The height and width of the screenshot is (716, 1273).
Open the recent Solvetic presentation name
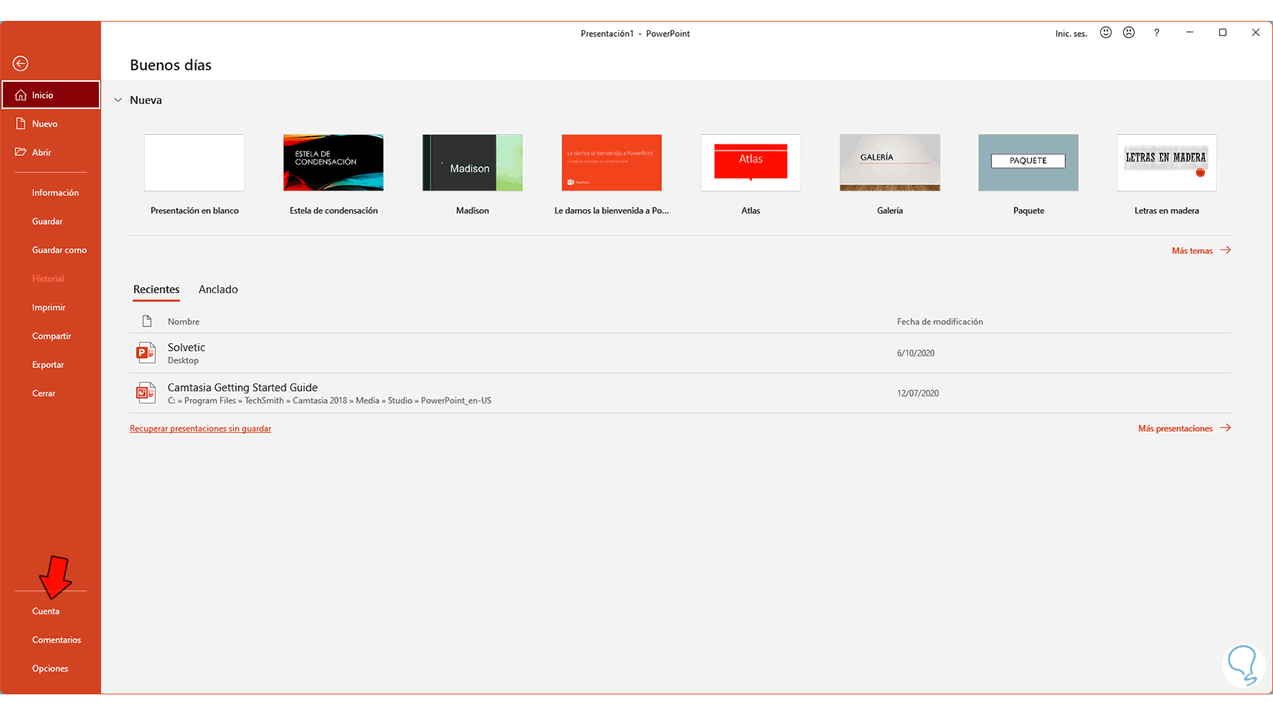pos(186,347)
